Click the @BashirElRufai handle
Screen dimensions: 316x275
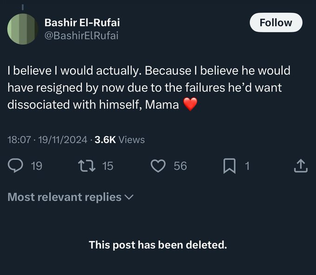coord(81,35)
